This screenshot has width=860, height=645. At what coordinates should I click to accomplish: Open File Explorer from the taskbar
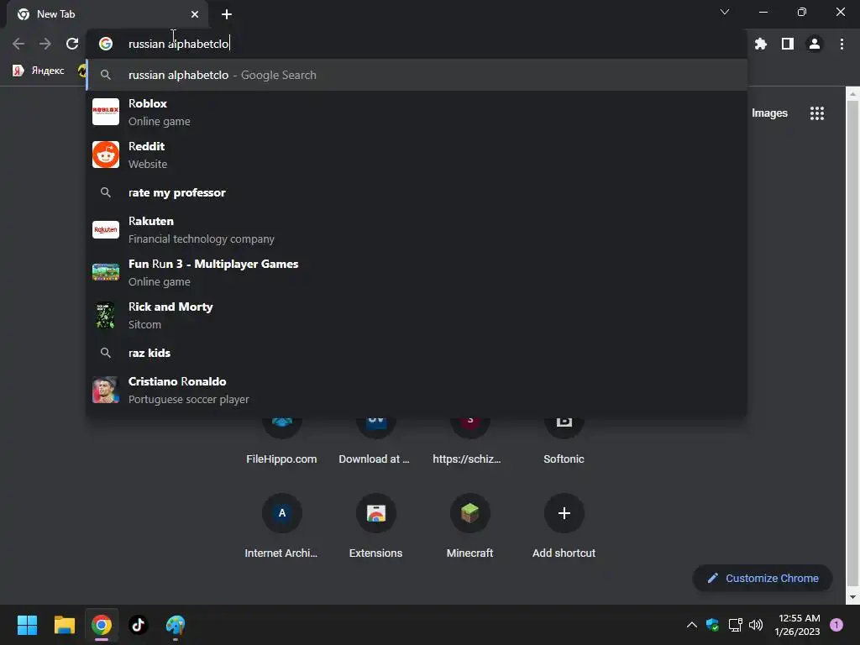[64, 625]
